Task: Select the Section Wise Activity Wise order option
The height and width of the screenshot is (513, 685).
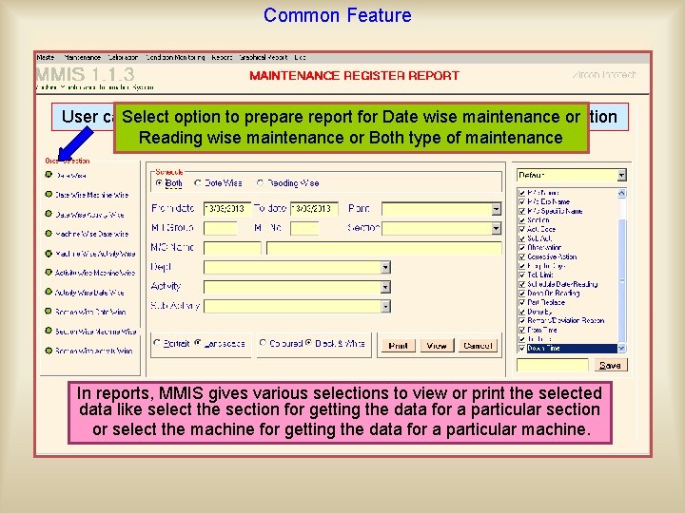Action: click(x=93, y=351)
